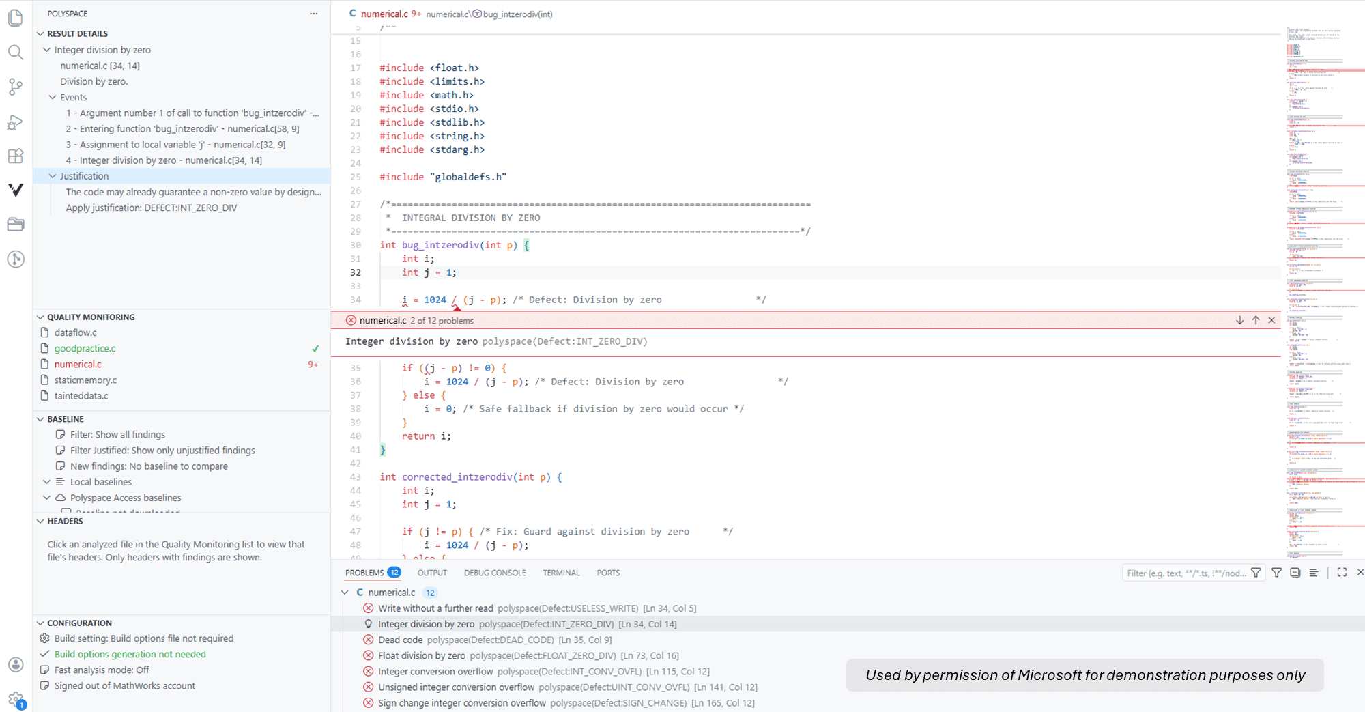
Task: Open Source Control view icon
Action: 16,87
